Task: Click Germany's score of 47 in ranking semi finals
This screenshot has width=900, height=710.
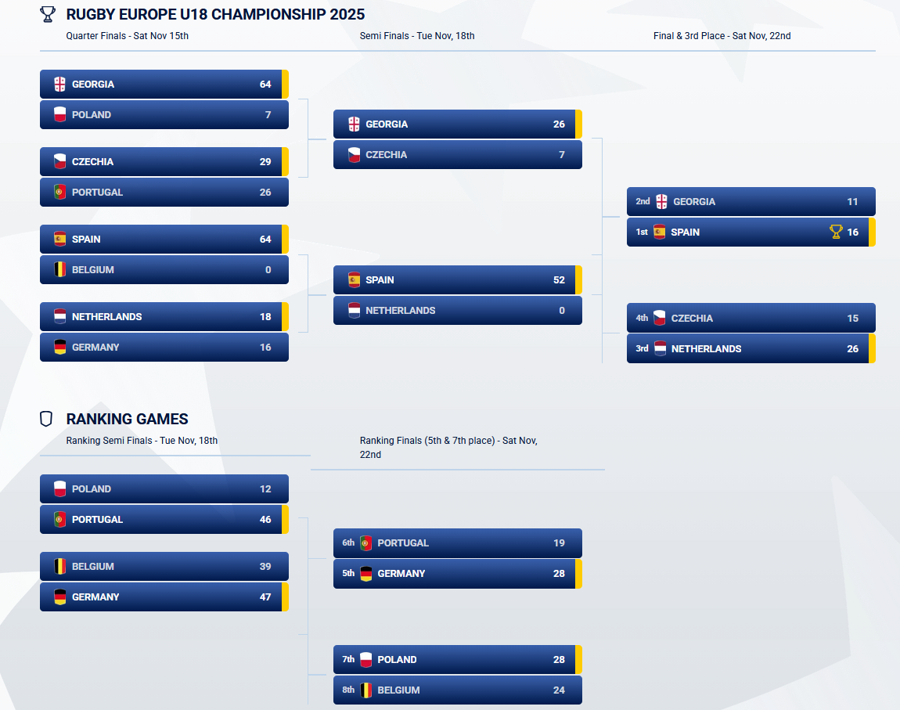Action: pyautogui.click(x=265, y=596)
